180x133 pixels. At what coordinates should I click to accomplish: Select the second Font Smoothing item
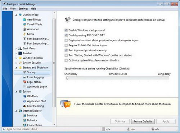tap(38, 43)
